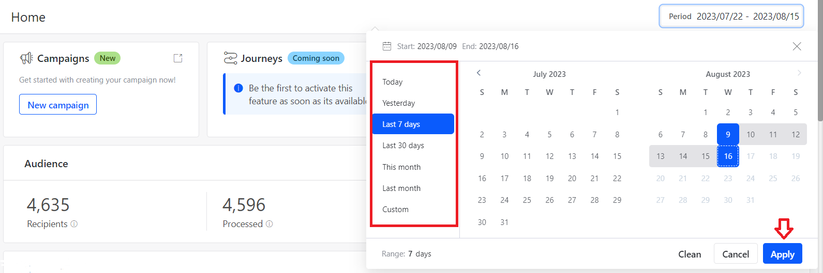Click the Range: 7 days text
Screen dimensions: 823x273
tap(407, 254)
